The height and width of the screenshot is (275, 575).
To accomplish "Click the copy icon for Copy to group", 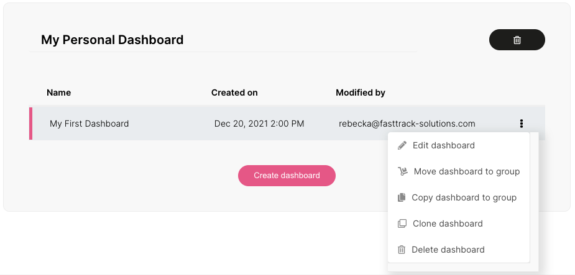I will pos(402,197).
